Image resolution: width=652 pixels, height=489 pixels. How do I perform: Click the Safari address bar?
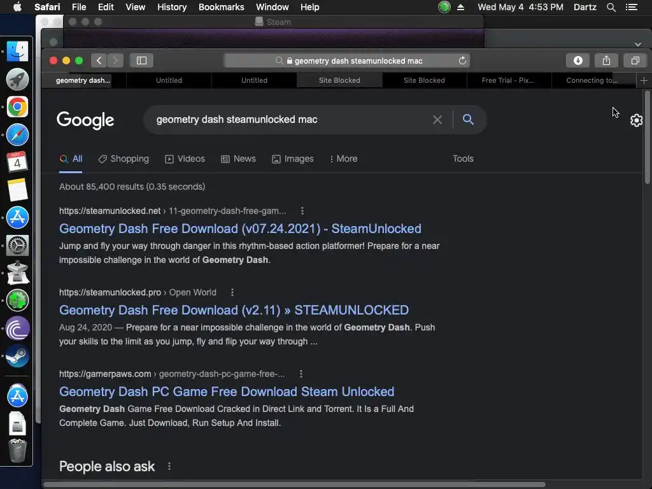click(x=347, y=60)
